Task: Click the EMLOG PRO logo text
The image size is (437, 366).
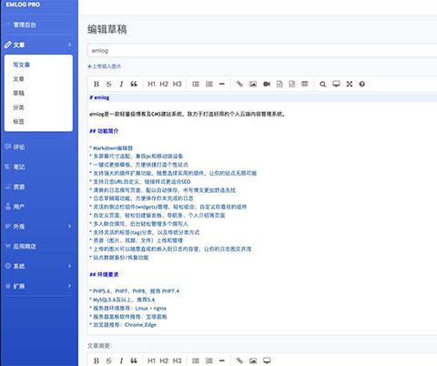Action: (23, 5)
